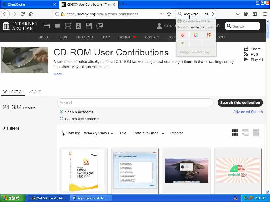Click Change Search Settings in dropdown
Screen dimensions: 270x202
click(195, 52)
